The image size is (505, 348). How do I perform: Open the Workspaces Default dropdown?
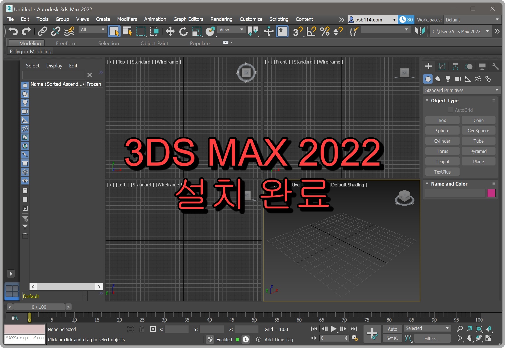[x=472, y=20]
